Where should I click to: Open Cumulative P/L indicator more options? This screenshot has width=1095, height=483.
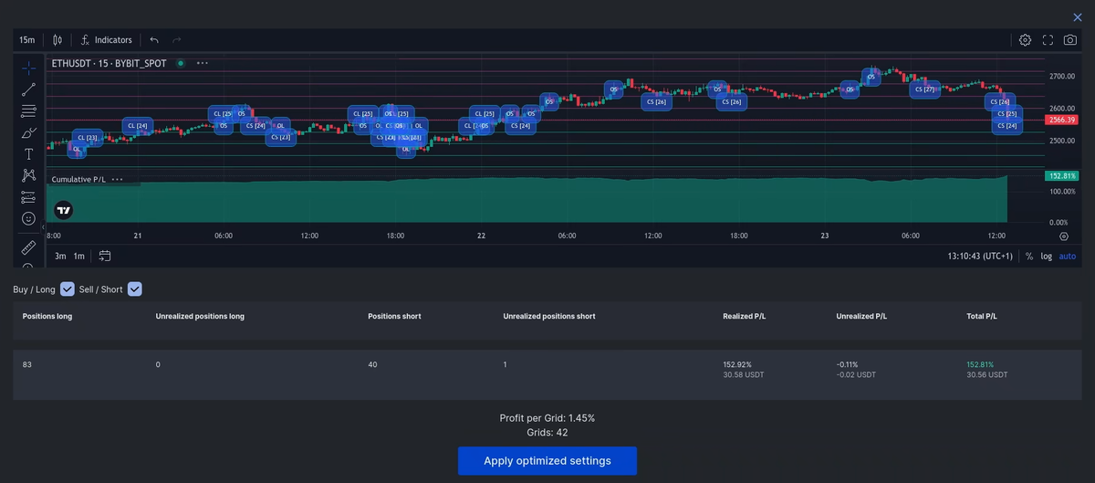[117, 180]
